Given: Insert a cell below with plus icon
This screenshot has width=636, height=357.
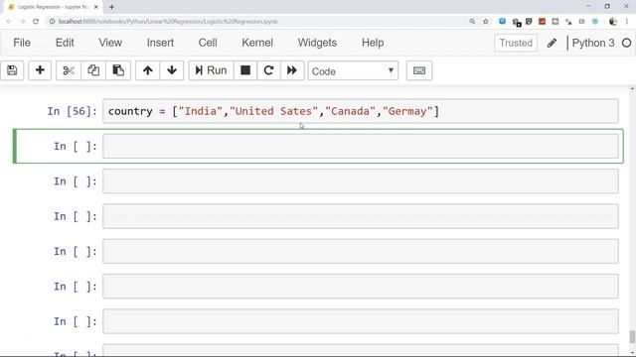Looking at the screenshot, I should coord(40,70).
